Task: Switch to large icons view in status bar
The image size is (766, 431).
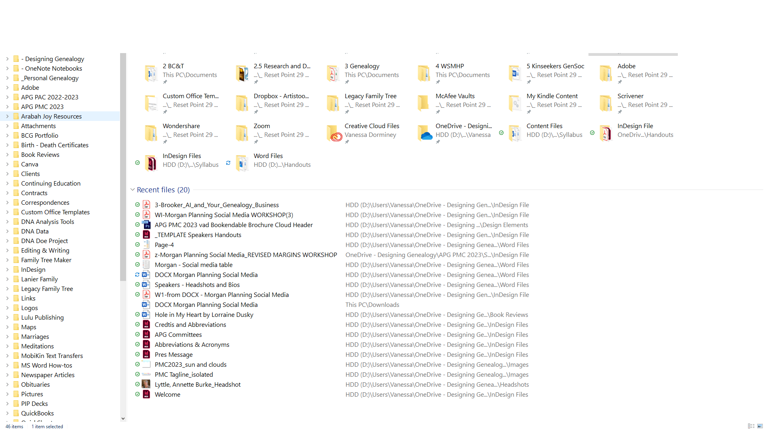Action: [760, 426]
